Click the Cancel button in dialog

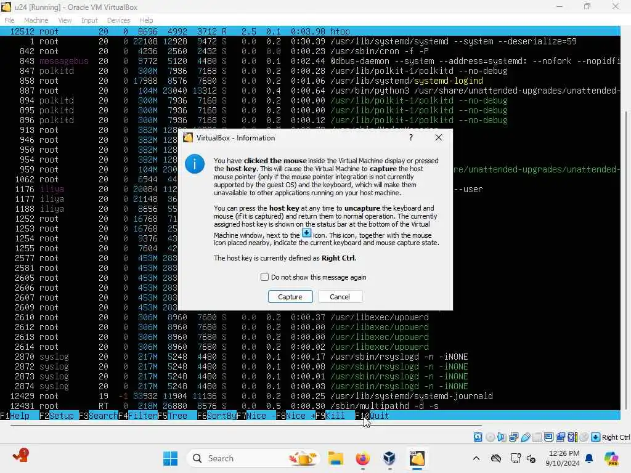pos(340,297)
